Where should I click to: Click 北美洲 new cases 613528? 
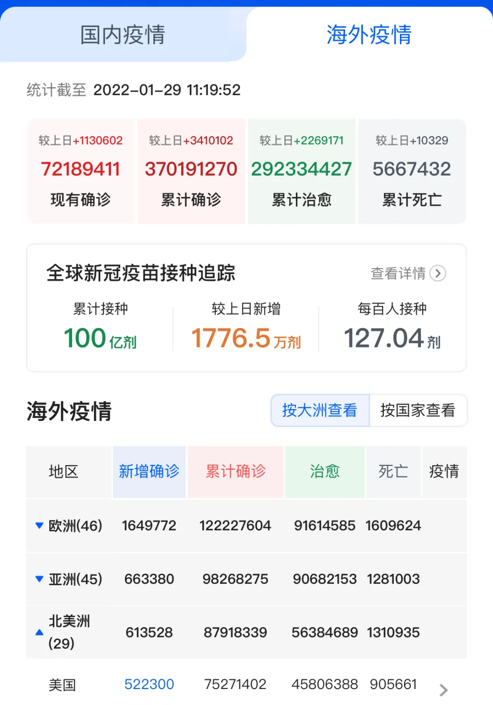149,632
